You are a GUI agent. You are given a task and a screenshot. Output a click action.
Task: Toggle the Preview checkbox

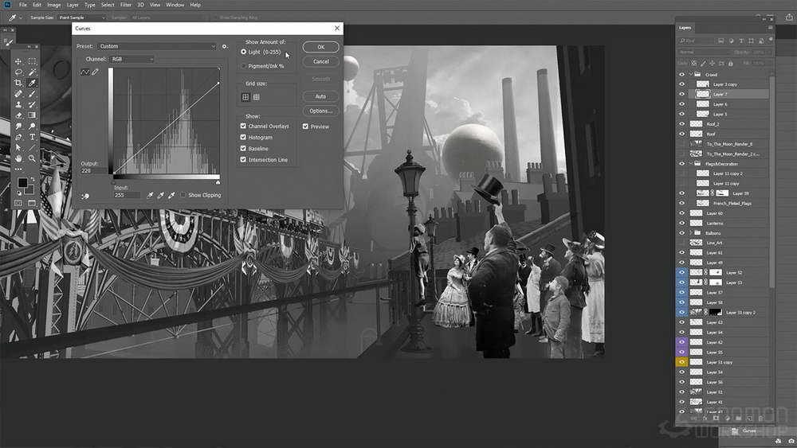point(305,127)
